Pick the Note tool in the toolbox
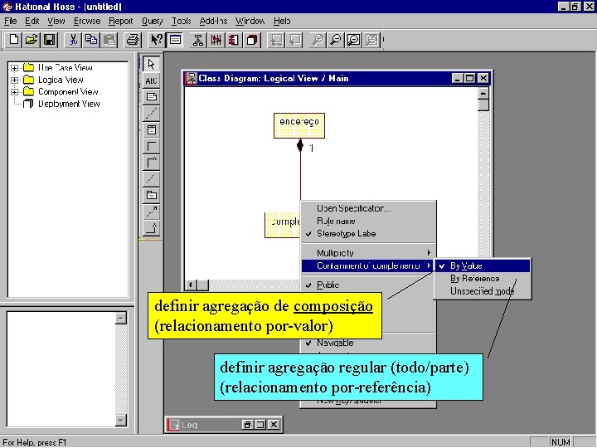Image resolution: width=597 pixels, height=448 pixels. pos(152,97)
